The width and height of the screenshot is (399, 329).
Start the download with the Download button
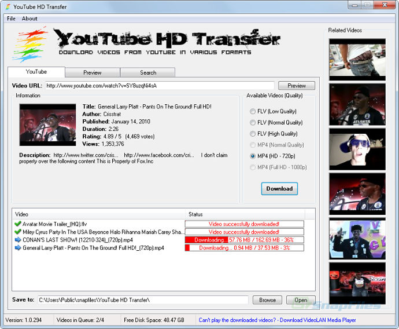point(279,189)
